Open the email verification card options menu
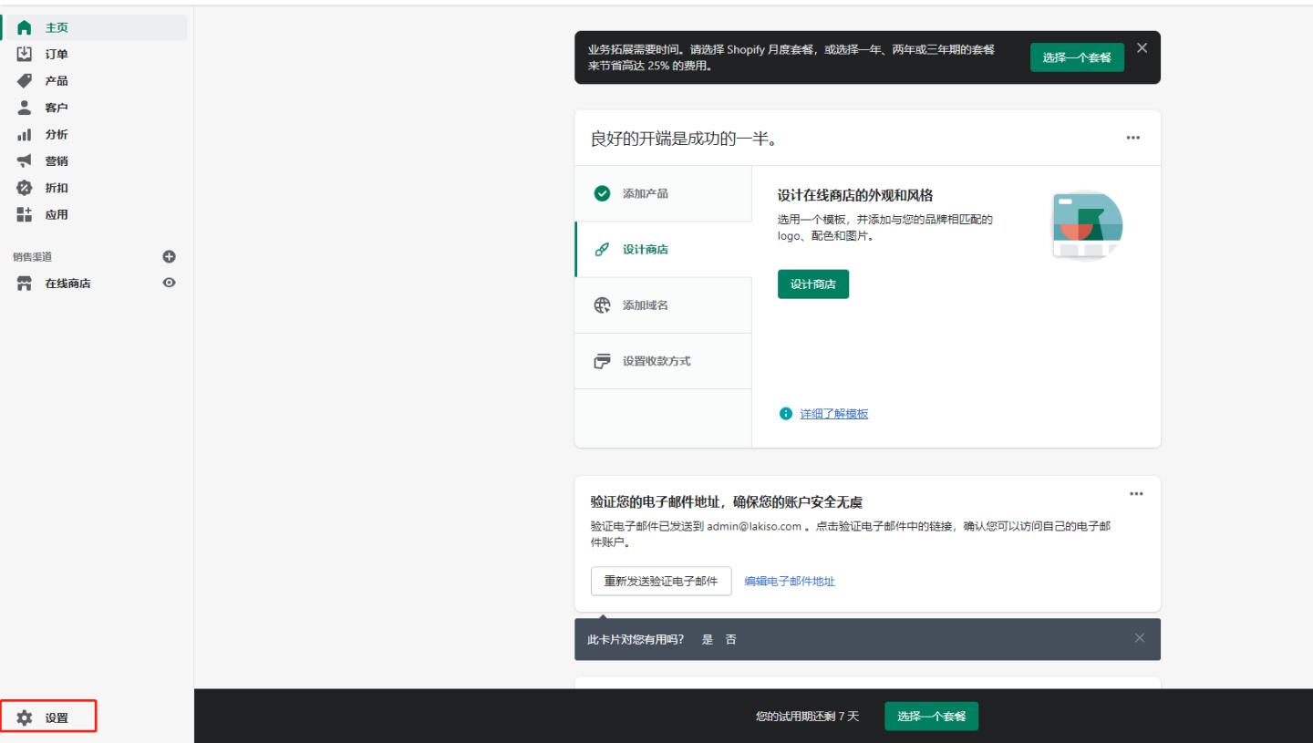Image resolution: width=1313 pixels, height=743 pixels. (1136, 493)
